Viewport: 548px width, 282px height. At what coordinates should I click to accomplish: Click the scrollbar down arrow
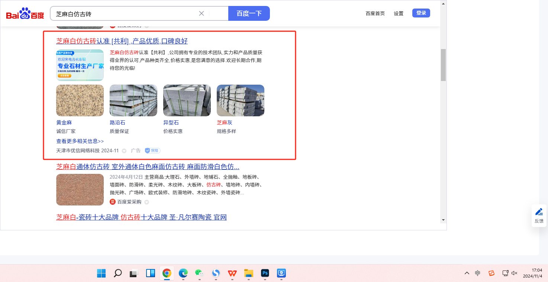(x=443, y=220)
